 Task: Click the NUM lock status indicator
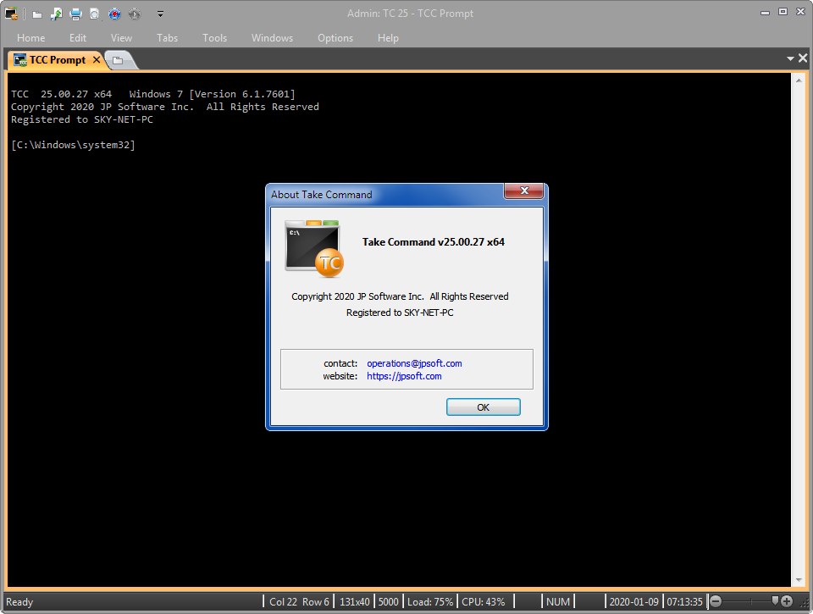coord(558,601)
